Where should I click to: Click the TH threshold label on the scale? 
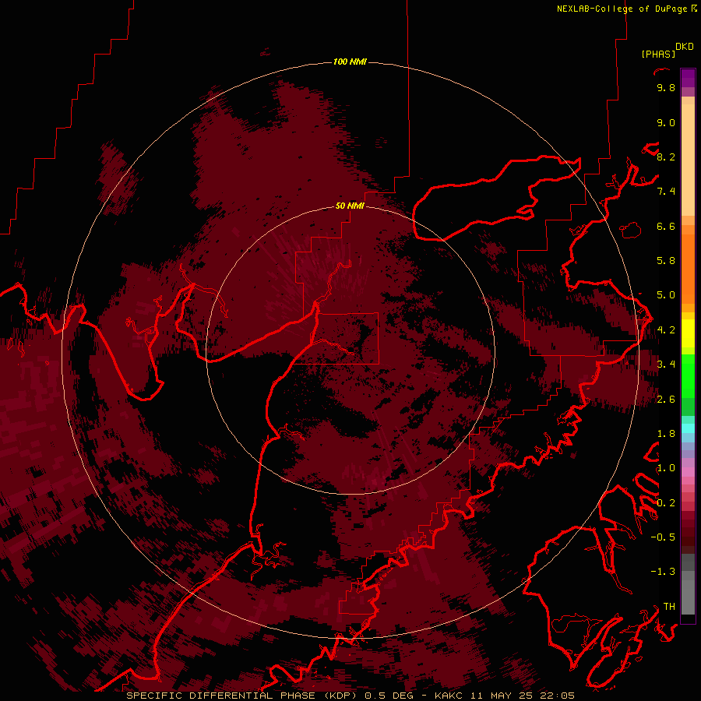[669, 606]
